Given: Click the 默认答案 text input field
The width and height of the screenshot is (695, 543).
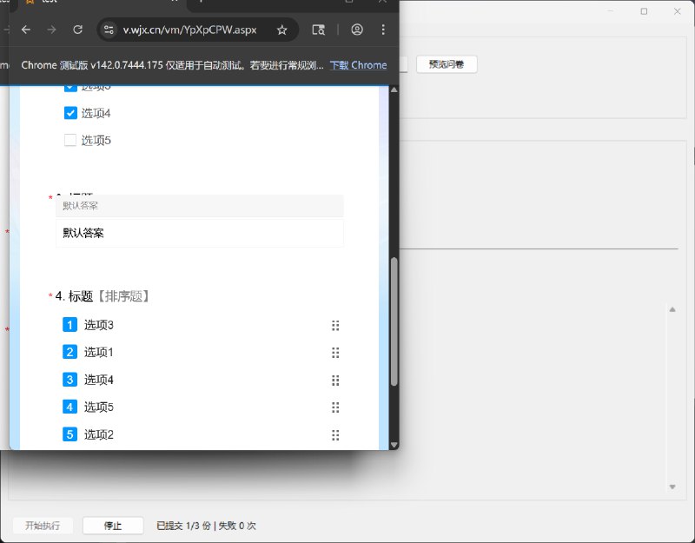Looking at the screenshot, I should click(200, 233).
